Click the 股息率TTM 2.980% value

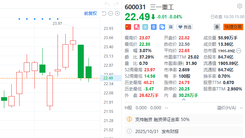coord(235,89)
